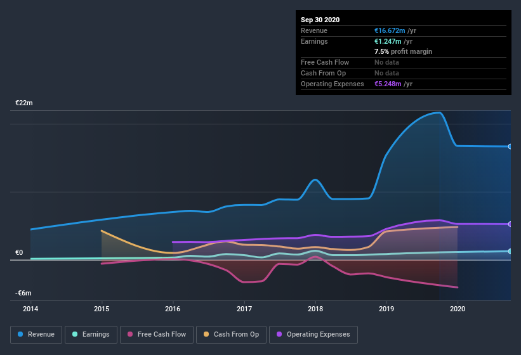Click the 2020 x-axis label

458,309
